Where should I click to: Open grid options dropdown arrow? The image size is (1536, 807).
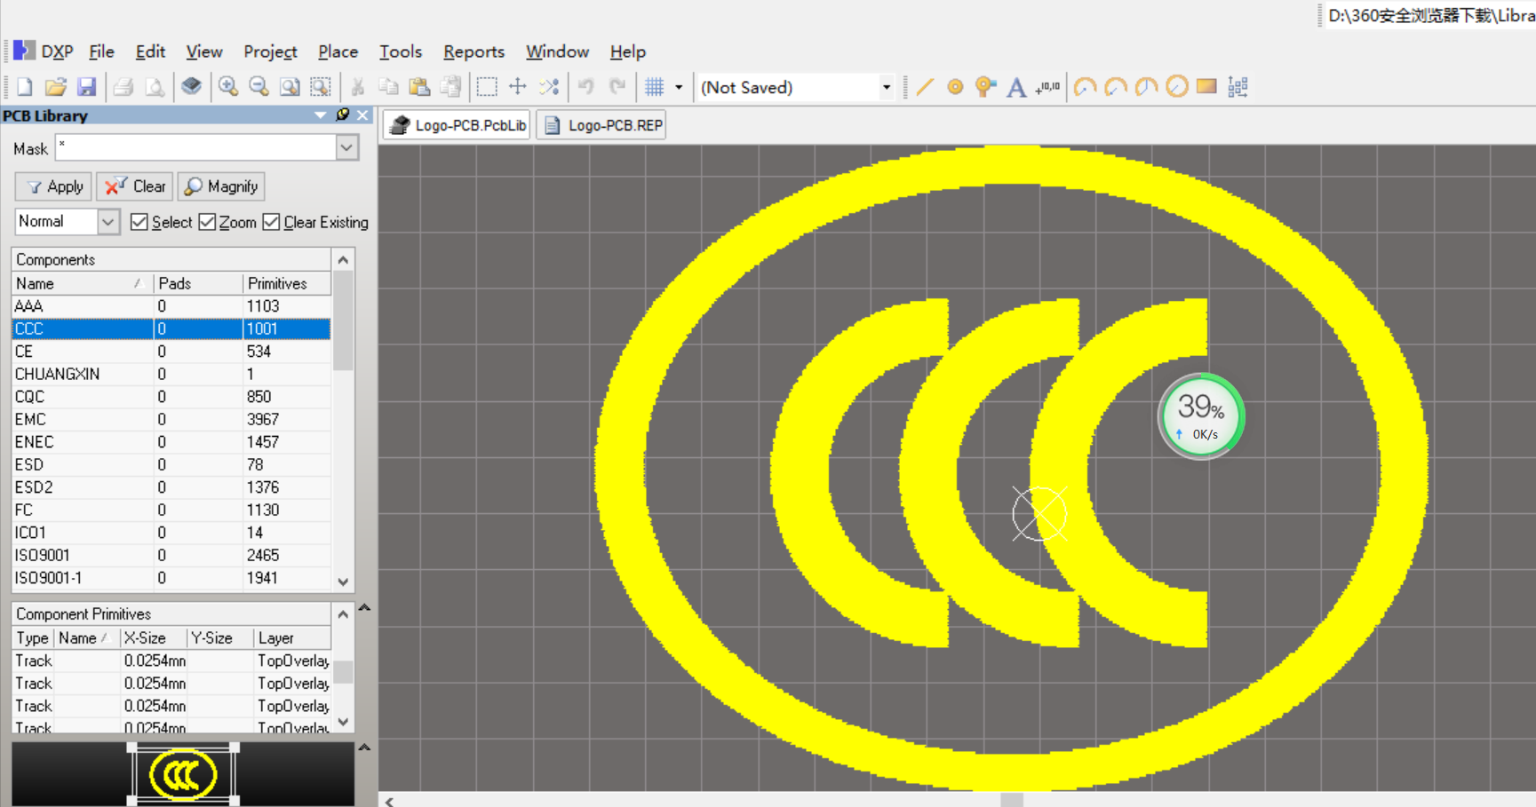(679, 87)
